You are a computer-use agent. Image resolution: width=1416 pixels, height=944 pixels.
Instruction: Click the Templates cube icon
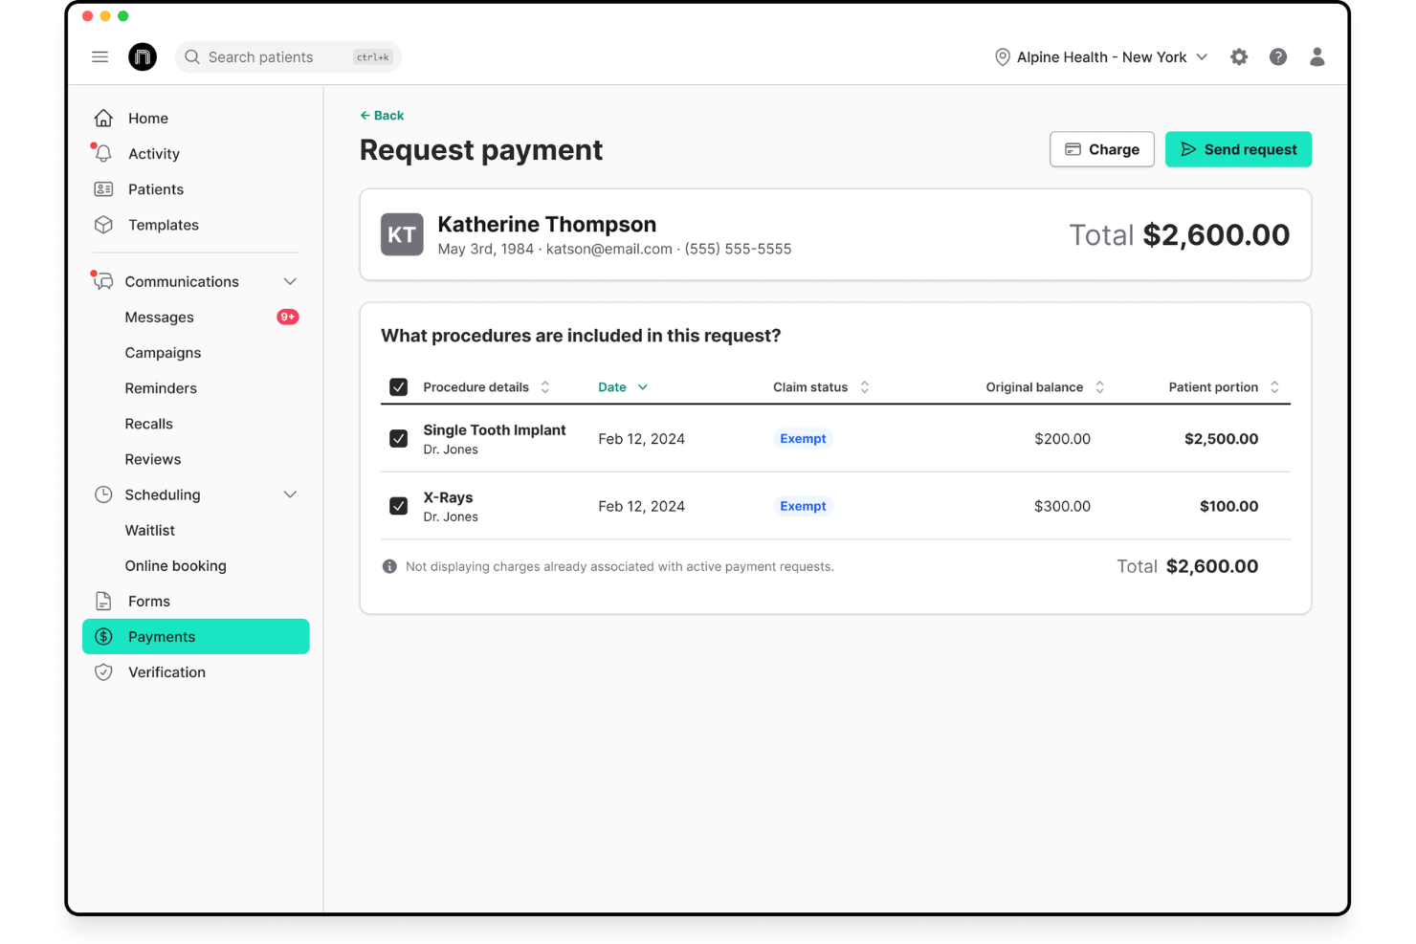click(103, 225)
